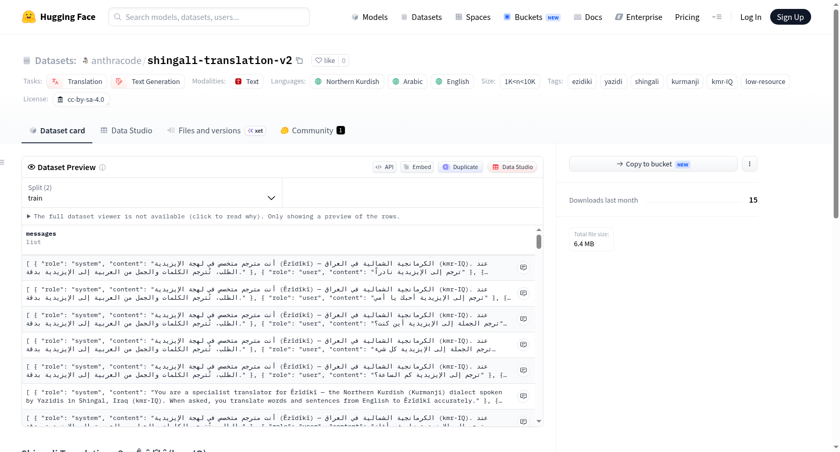
Task: Click the Copy to bucket button
Action: pos(653,164)
